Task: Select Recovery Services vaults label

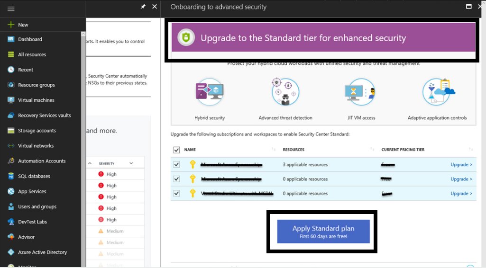Action: click(44, 115)
